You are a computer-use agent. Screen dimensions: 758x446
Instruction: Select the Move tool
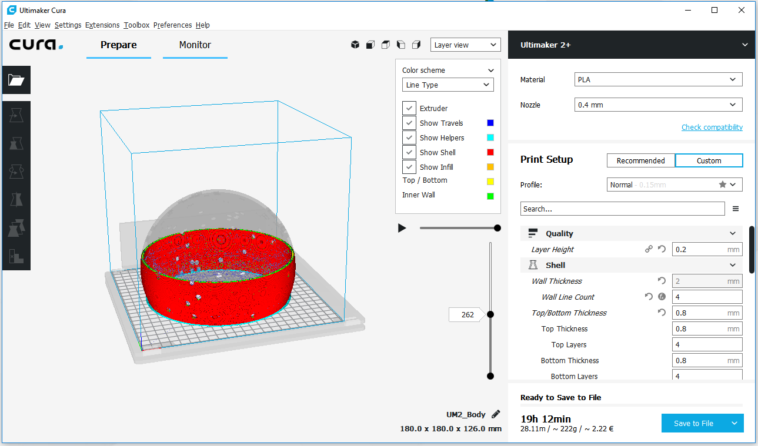click(16, 115)
